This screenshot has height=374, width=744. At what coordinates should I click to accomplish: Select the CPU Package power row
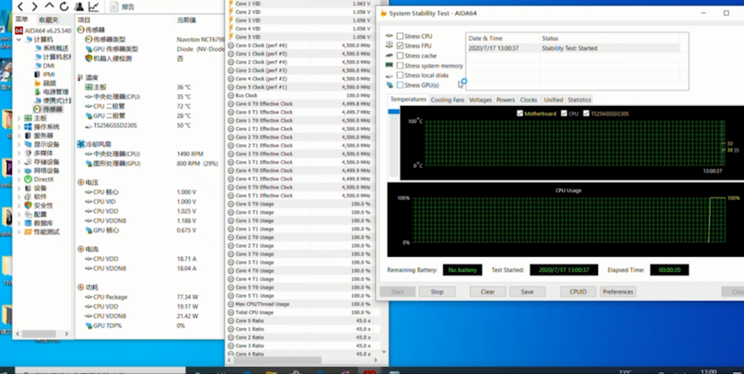[149, 297]
